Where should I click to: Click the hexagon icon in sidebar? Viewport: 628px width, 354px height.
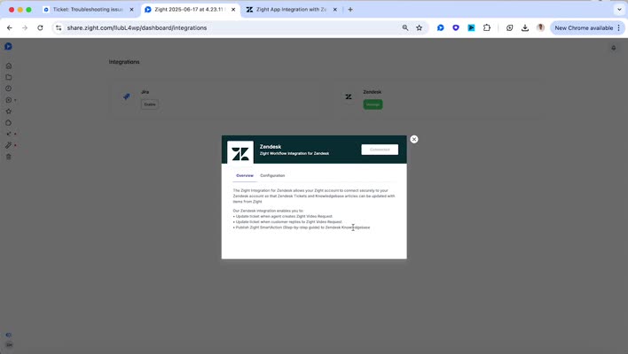(8, 123)
